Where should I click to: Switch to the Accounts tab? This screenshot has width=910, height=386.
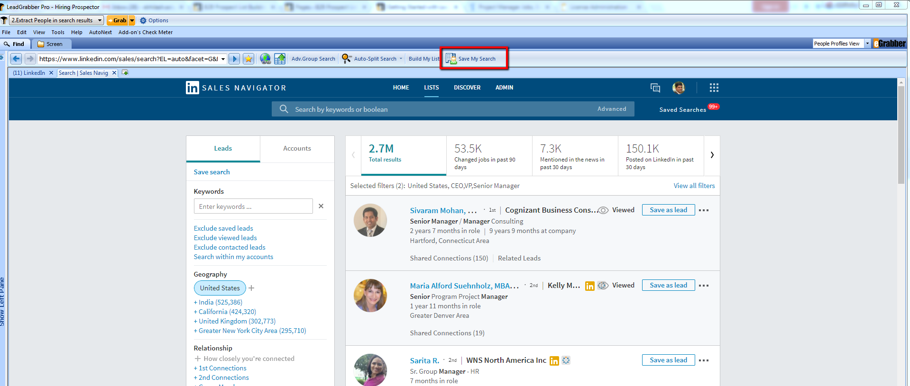point(297,148)
